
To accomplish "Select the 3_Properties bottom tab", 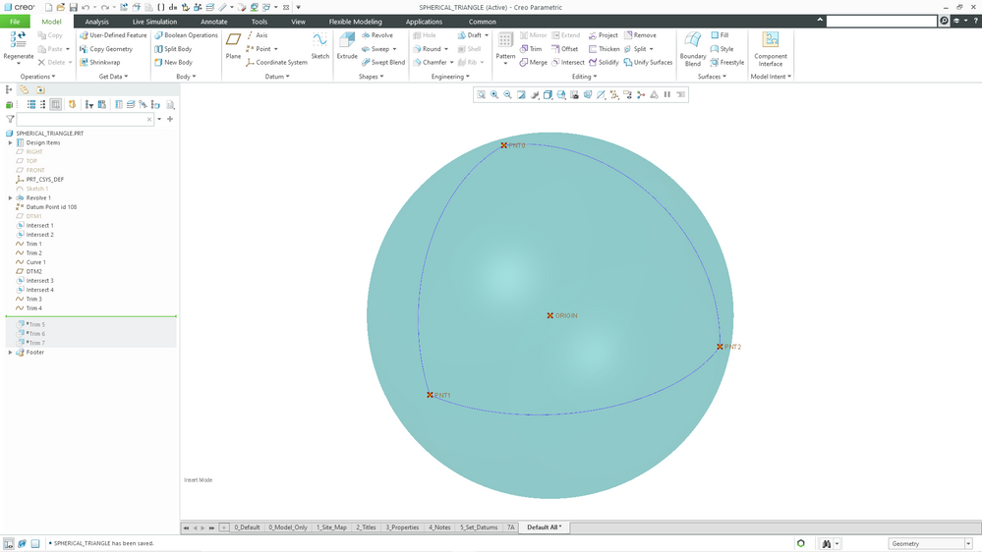I will (402, 527).
